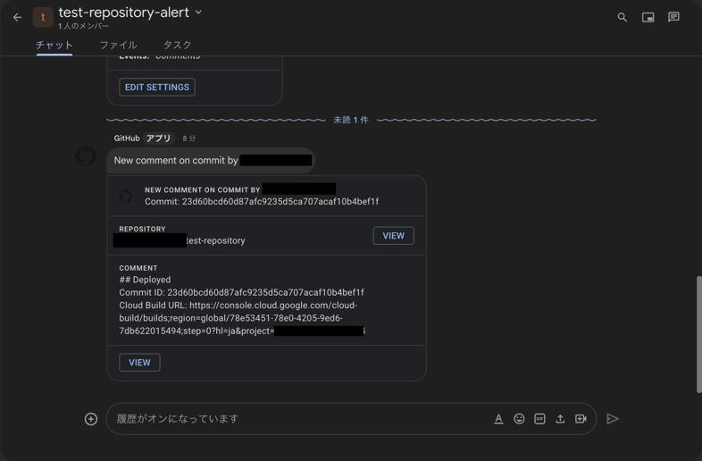Open the Cloud Build URL link

[242, 318]
